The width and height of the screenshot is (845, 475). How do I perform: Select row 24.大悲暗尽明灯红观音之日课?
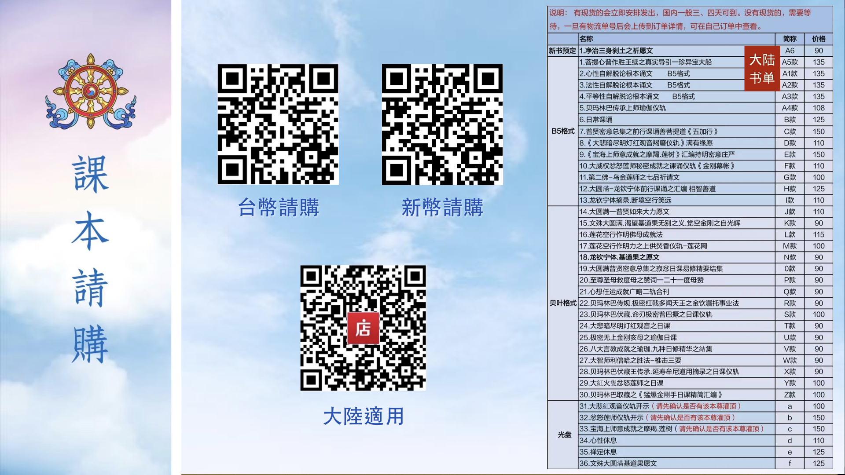(x=677, y=326)
